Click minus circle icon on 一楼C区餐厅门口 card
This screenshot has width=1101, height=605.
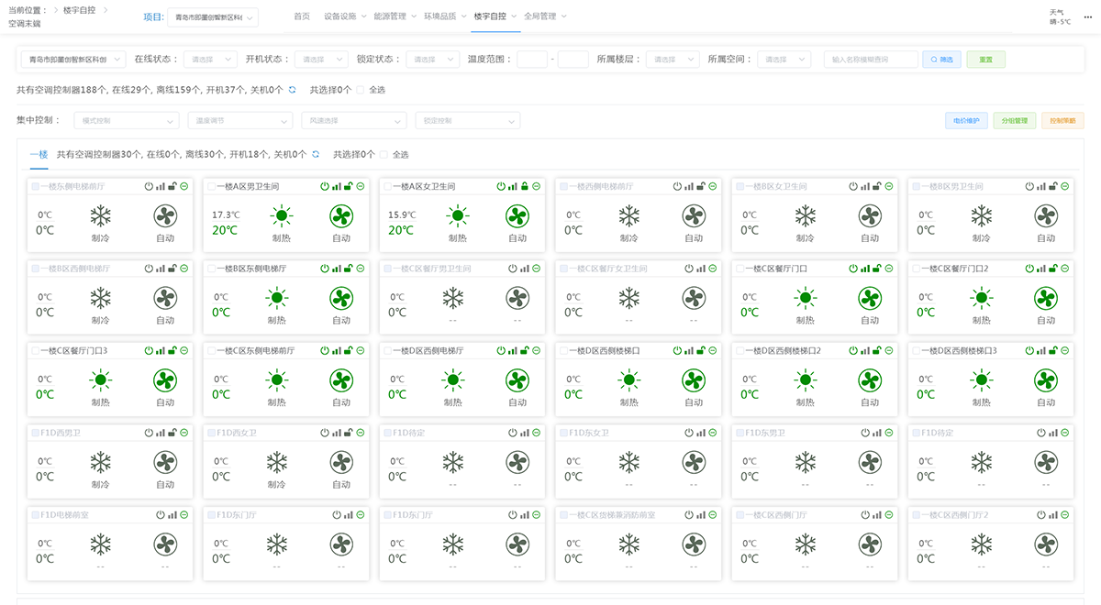(x=889, y=269)
